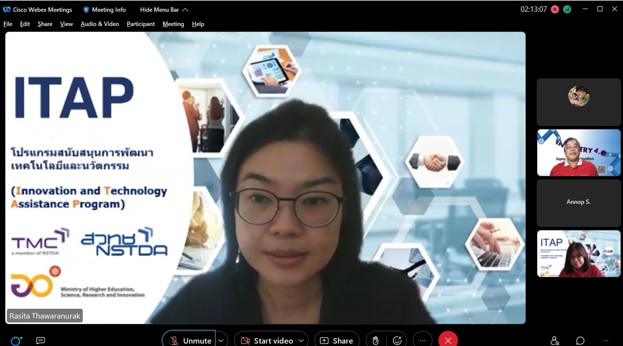Open panel options ellipsis at bottom right
The image size is (623, 346).
[x=606, y=340]
